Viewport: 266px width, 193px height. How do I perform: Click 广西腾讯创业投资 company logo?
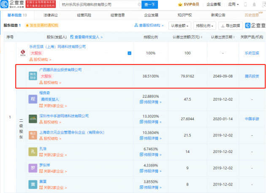pyautogui.click(x=33, y=76)
